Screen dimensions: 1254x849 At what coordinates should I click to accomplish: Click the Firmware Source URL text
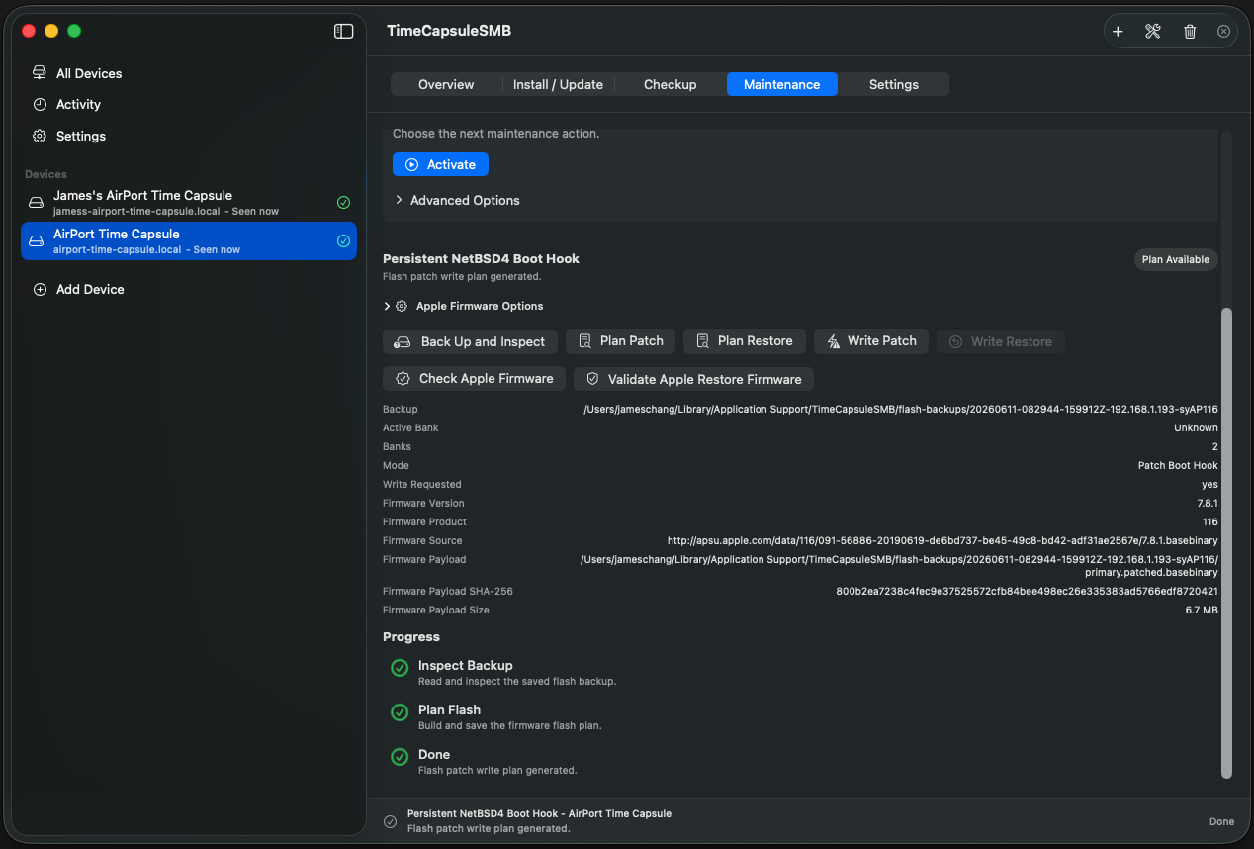pyautogui.click(x=942, y=541)
